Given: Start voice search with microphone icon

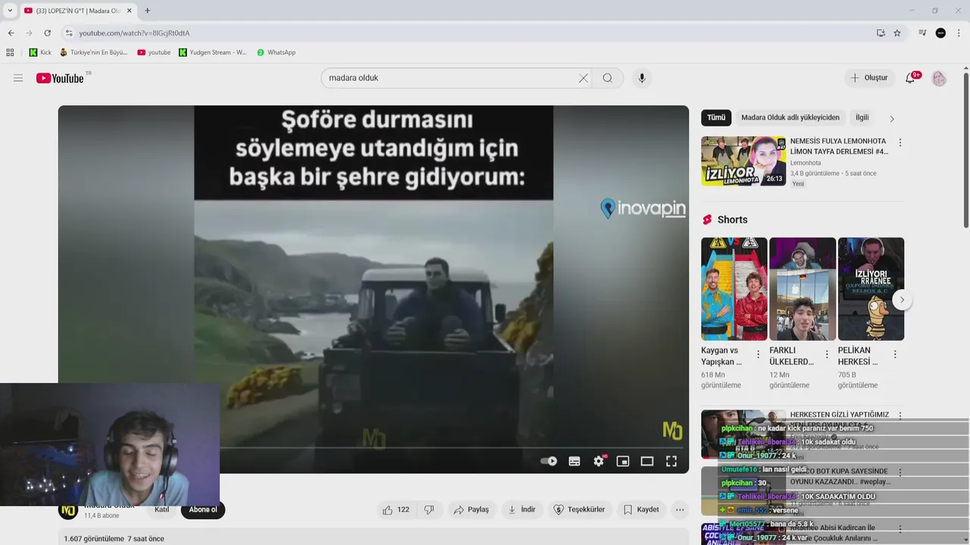Looking at the screenshot, I should 642,78.
